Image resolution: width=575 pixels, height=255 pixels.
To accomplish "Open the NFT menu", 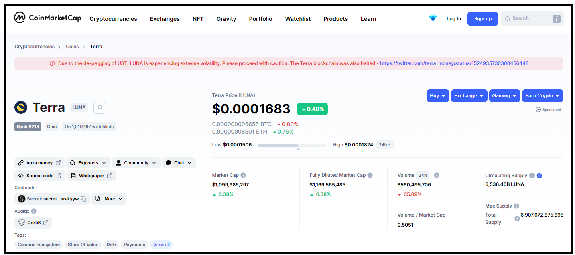I will [198, 19].
